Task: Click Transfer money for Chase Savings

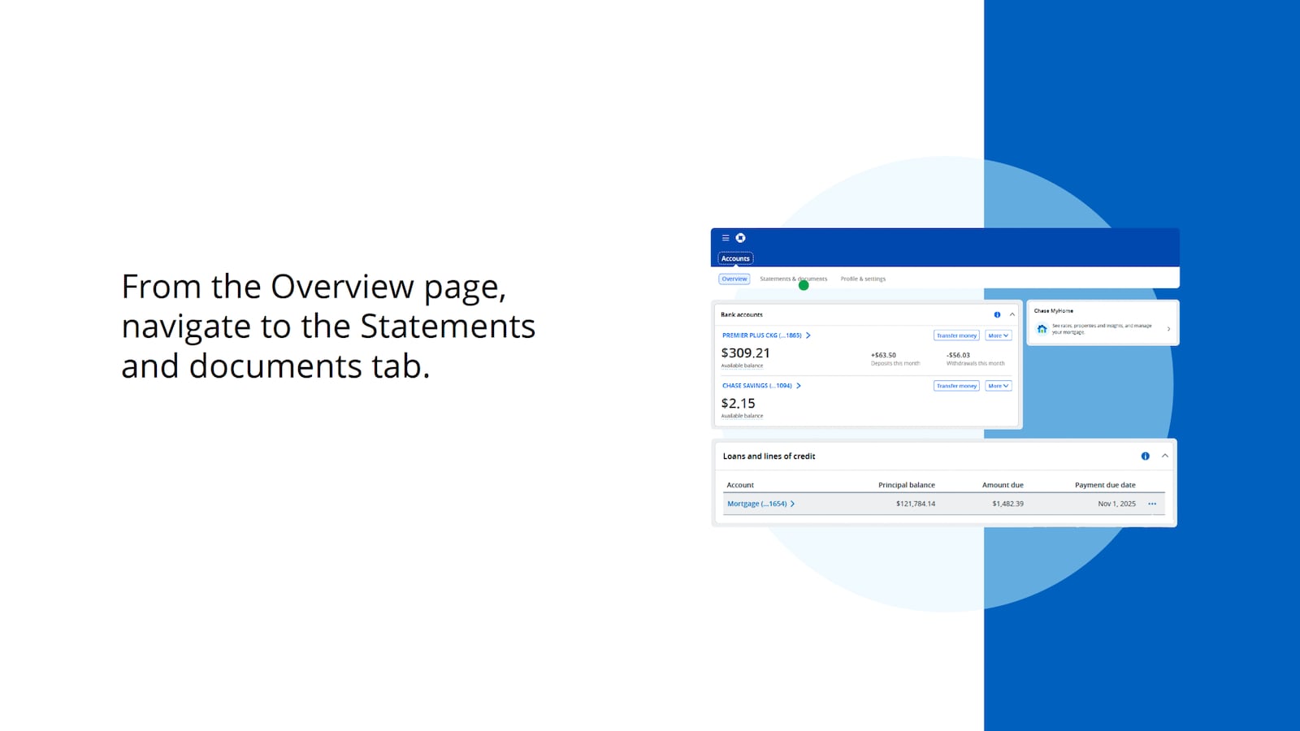Action: (955, 386)
